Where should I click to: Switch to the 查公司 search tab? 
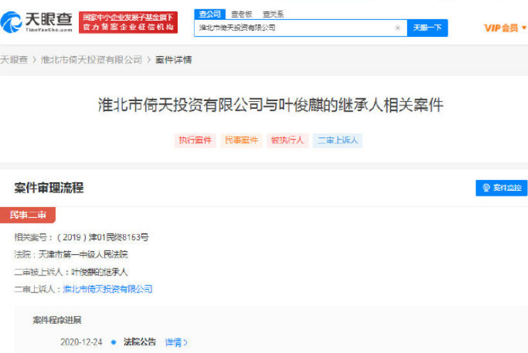click(210, 14)
